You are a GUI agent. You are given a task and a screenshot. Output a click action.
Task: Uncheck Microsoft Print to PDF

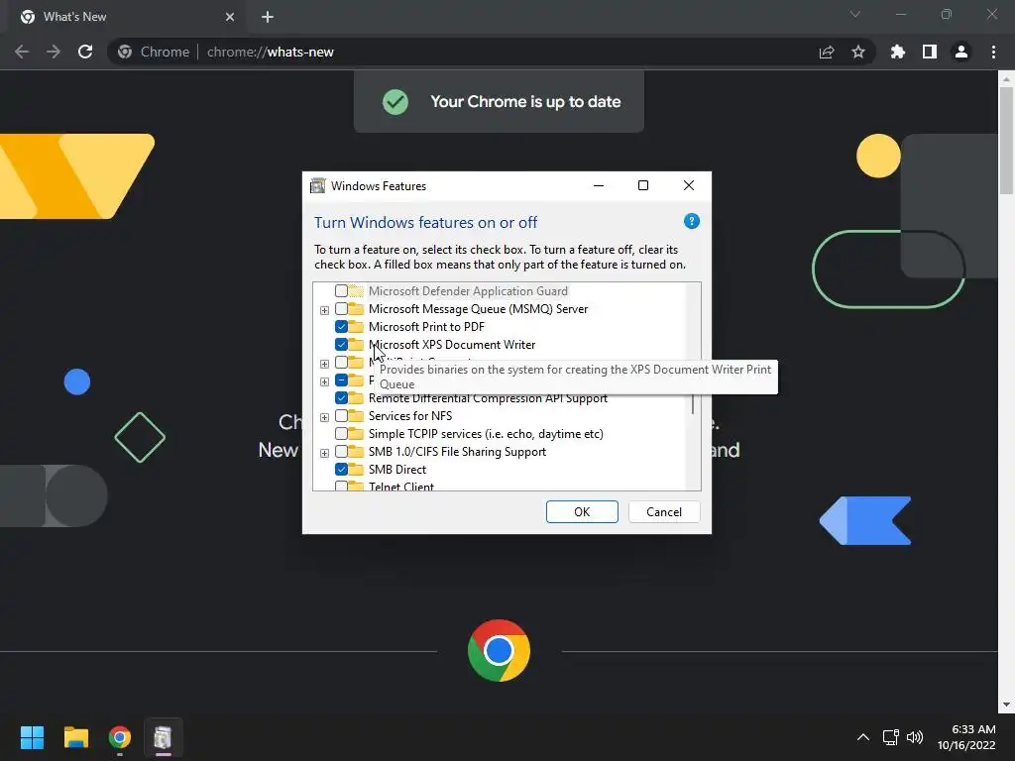[341, 327]
